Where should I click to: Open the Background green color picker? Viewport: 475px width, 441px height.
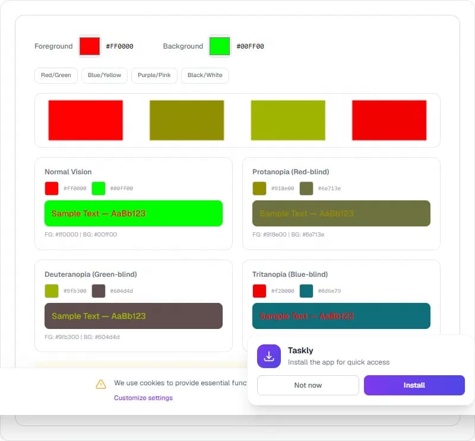click(220, 46)
